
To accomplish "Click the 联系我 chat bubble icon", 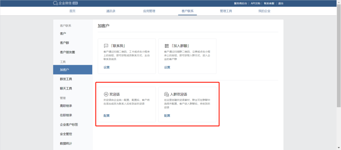I will pyautogui.click(x=106, y=46).
